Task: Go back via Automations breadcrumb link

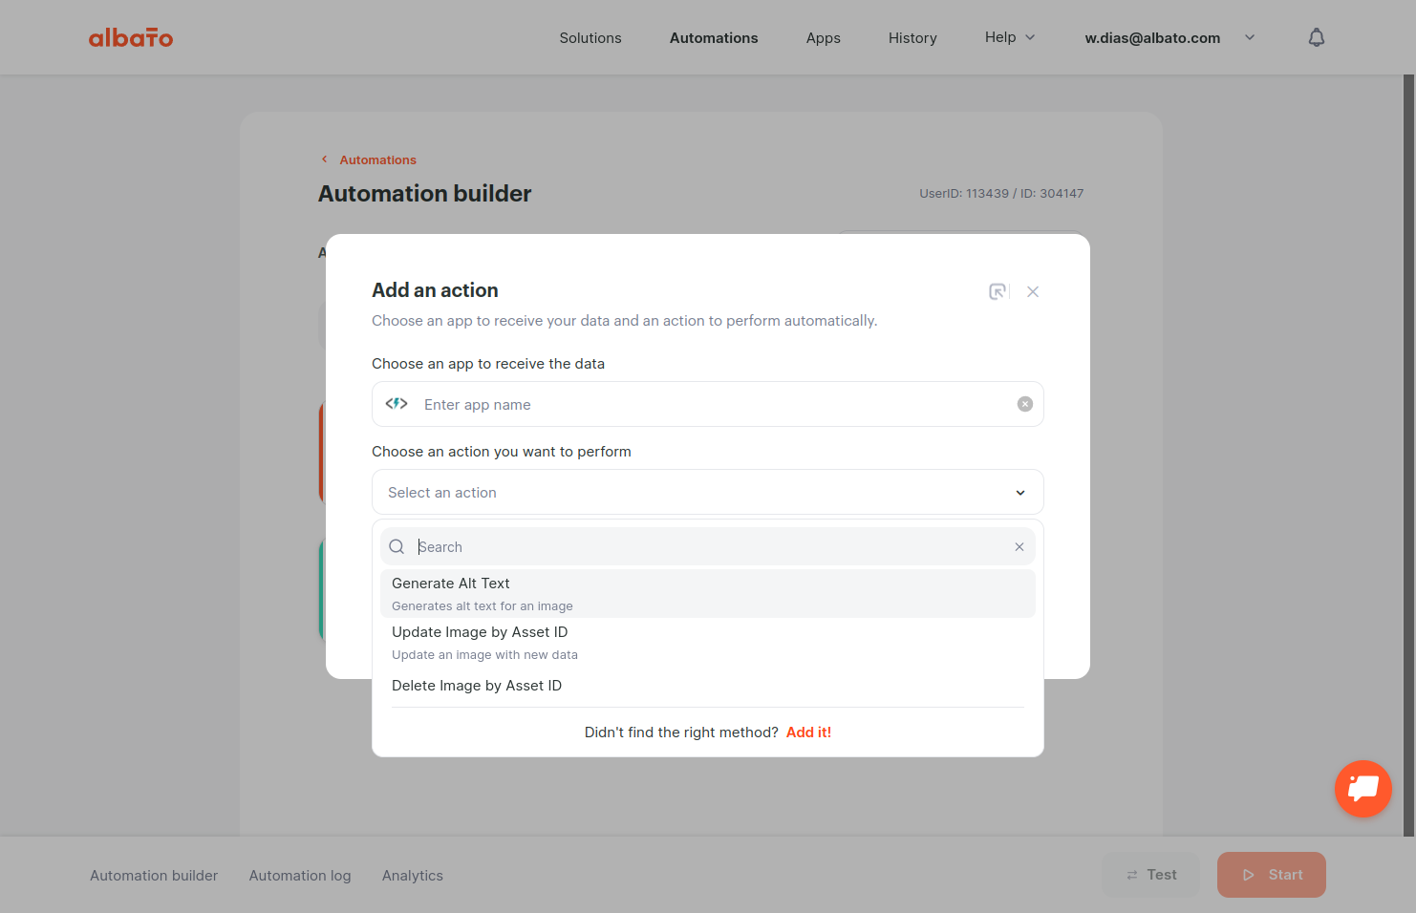Action: coord(378,159)
